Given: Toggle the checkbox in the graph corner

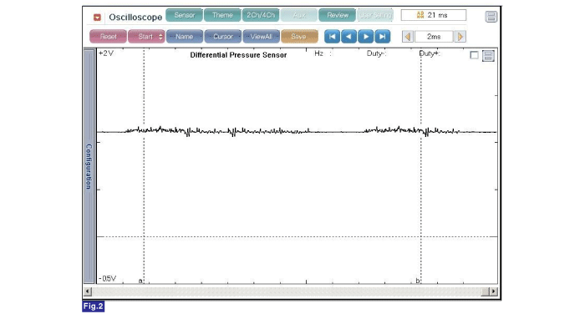Looking at the screenshot, I should click(474, 55).
